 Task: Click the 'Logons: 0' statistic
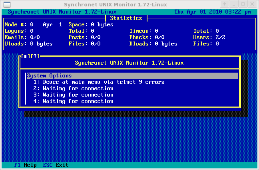(19, 31)
